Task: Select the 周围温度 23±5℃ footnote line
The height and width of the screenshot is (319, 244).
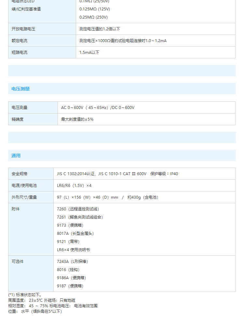Action: (x=42, y=300)
